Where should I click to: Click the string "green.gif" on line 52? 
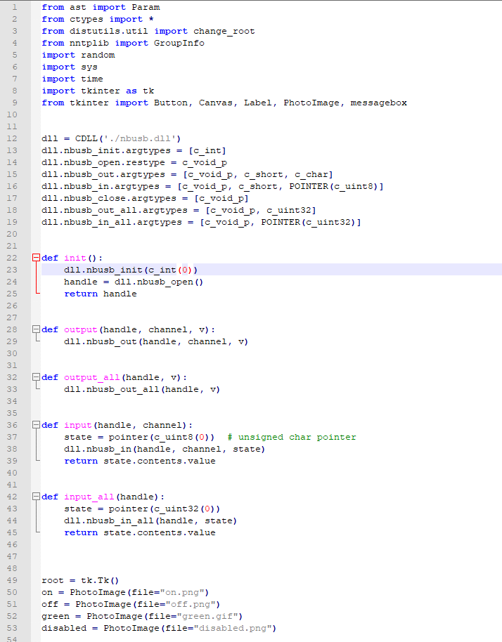(x=207, y=616)
